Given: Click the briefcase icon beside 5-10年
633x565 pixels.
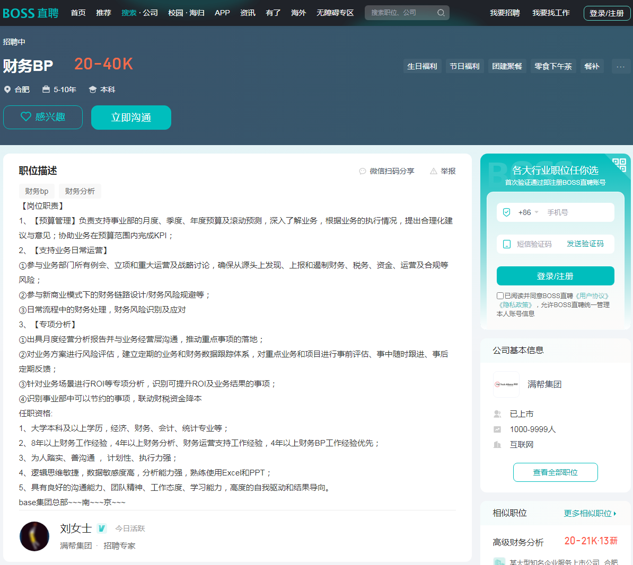Looking at the screenshot, I should point(47,89).
